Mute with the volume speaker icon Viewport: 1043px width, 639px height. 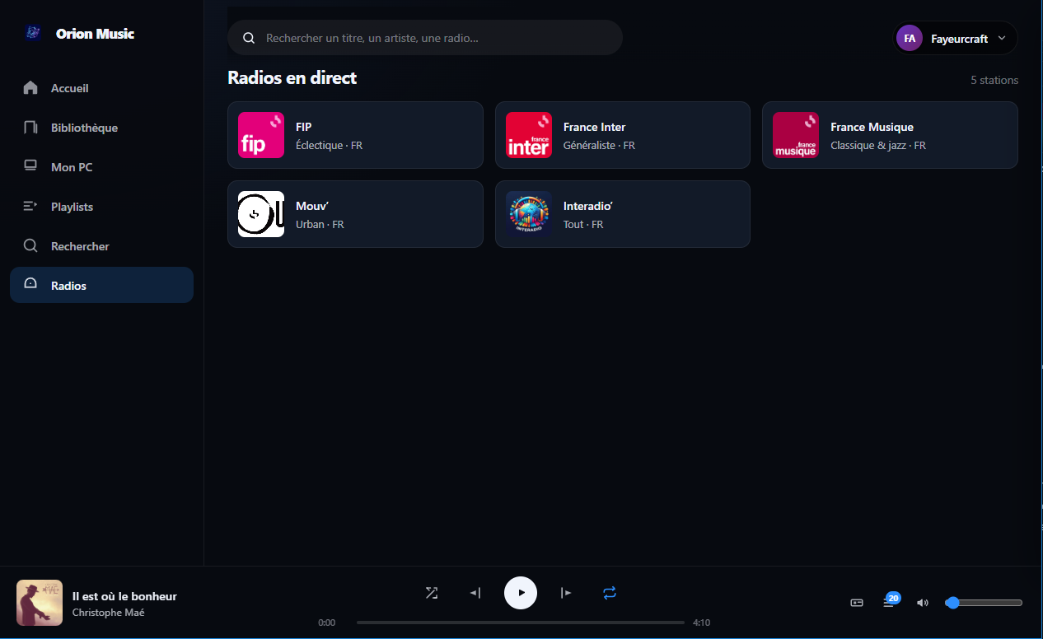click(x=923, y=603)
